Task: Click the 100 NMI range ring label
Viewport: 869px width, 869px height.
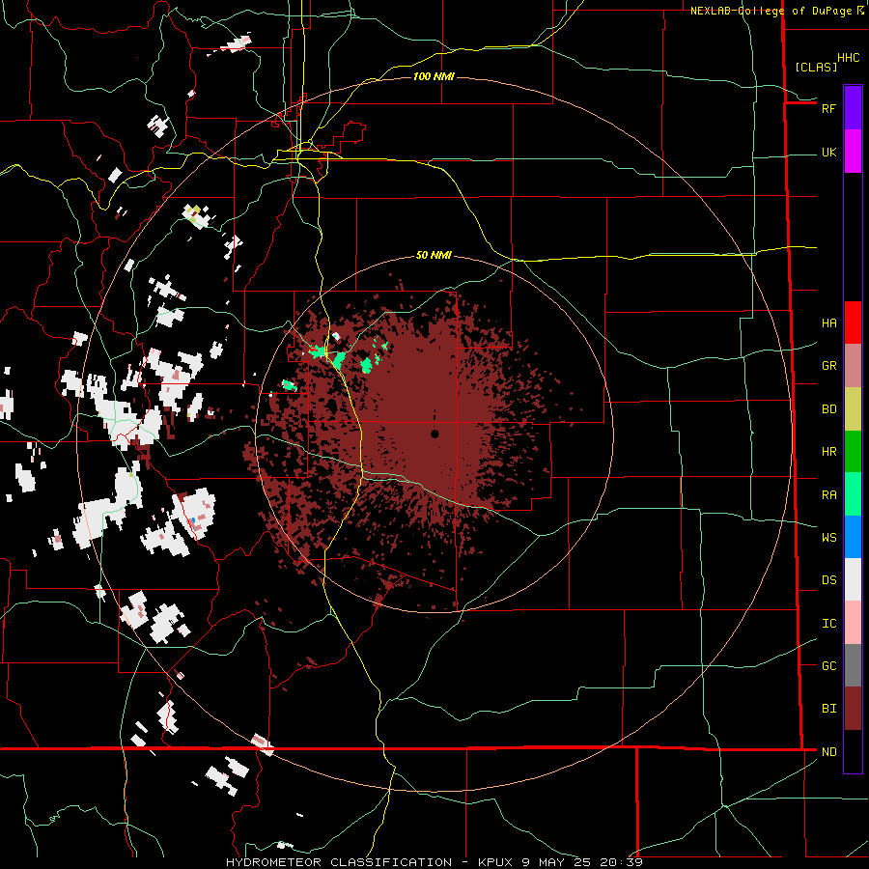Action: point(434,76)
